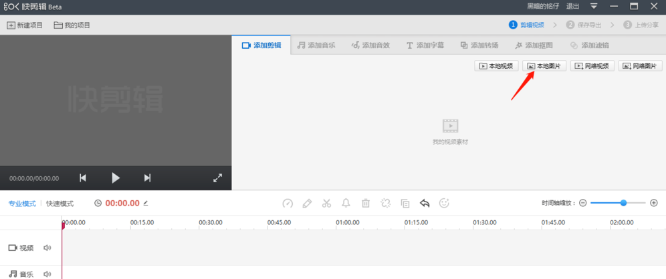Open the 添加滤镜 tab

pos(590,45)
